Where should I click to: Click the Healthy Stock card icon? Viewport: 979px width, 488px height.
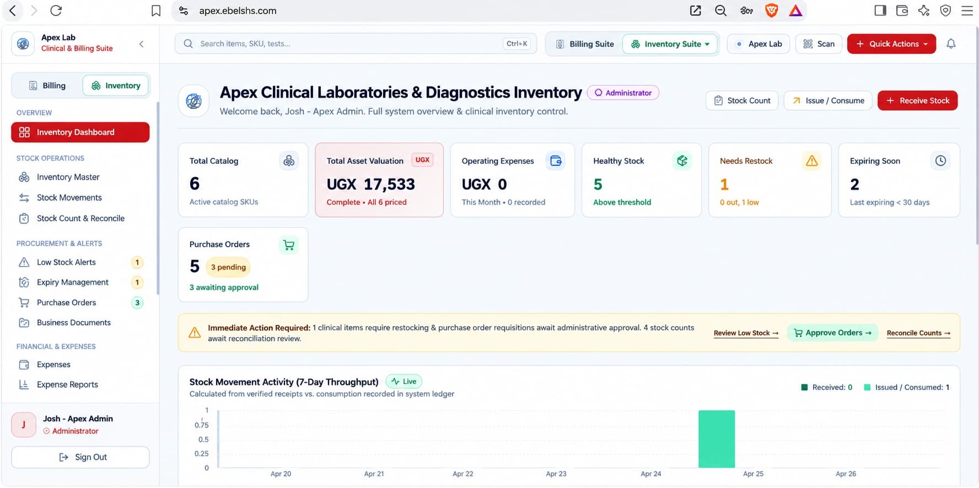[x=682, y=161]
